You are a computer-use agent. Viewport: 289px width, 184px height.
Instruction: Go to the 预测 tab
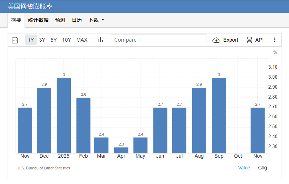coord(60,20)
